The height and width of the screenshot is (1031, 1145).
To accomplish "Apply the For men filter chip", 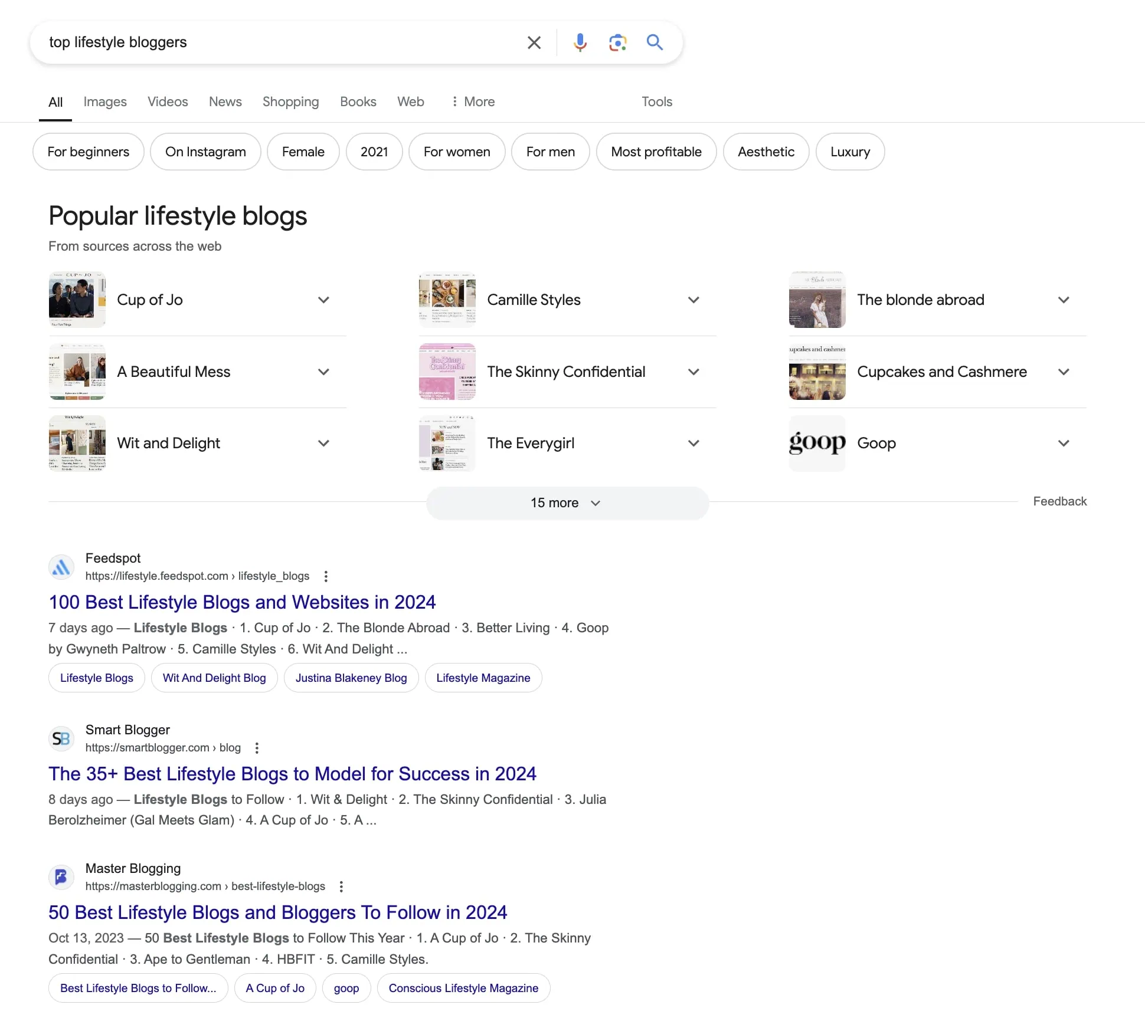I will [x=551, y=152].
